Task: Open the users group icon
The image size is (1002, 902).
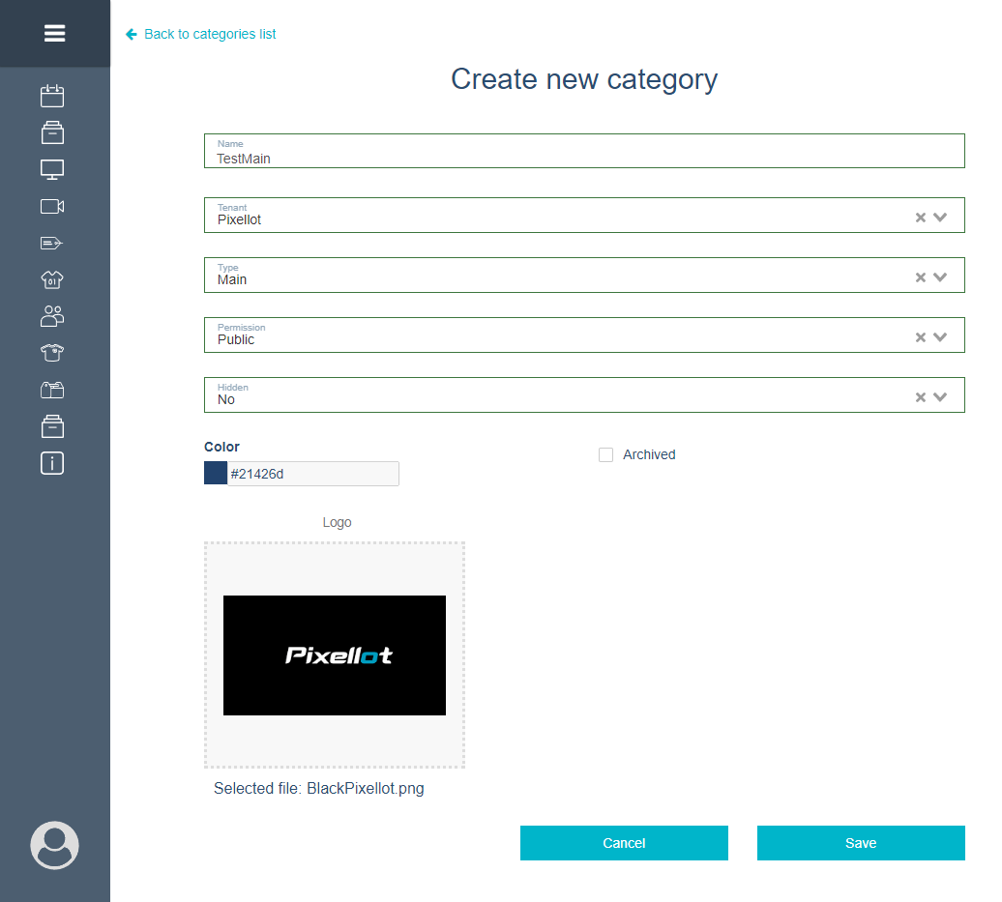Action: tap(52, 316)
